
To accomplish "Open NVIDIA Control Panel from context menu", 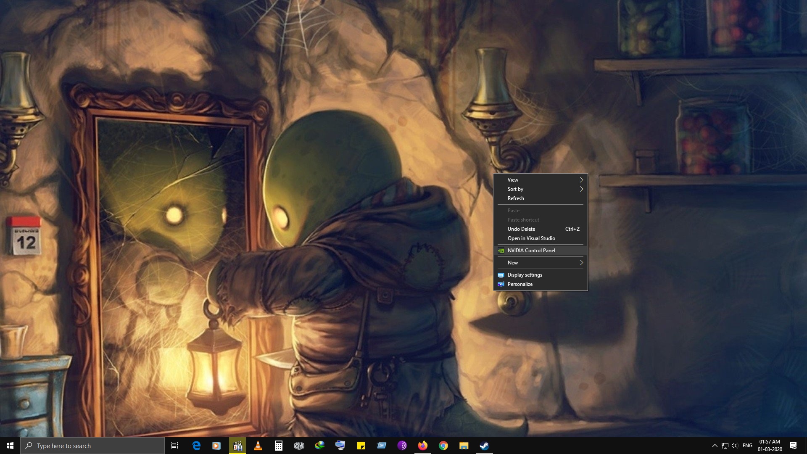I will pos(531,251).
